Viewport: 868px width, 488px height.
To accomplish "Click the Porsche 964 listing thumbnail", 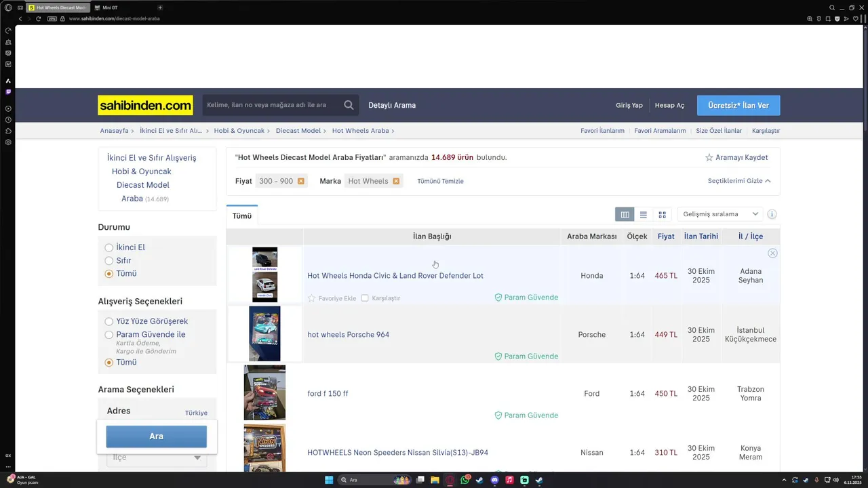I will click(264, 333).
